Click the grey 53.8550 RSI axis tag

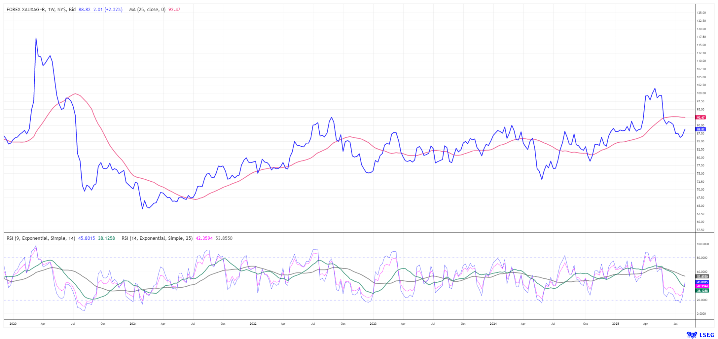(x=702, y=276)
